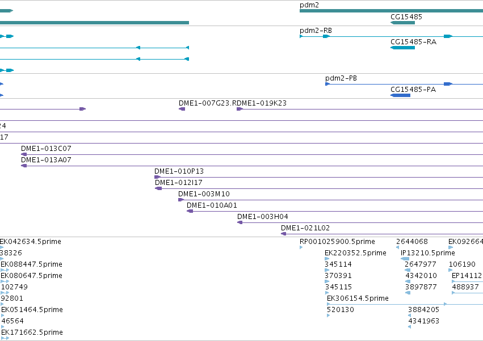
Task: Click the CG15485 gene label
Action: (x=406, y=17)
